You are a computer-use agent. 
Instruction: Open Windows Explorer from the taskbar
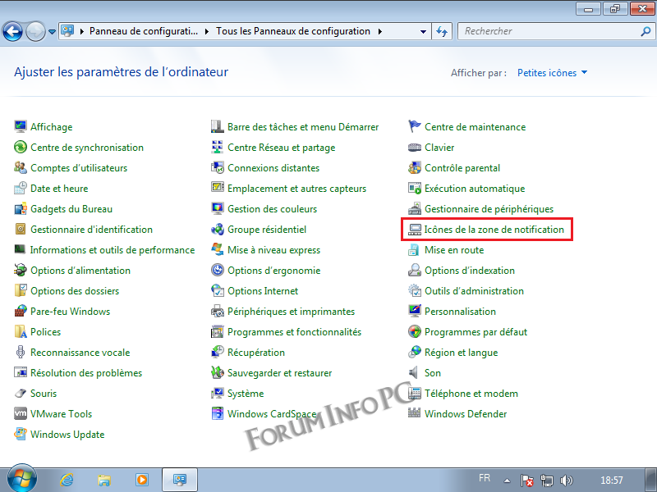(104, 480)
